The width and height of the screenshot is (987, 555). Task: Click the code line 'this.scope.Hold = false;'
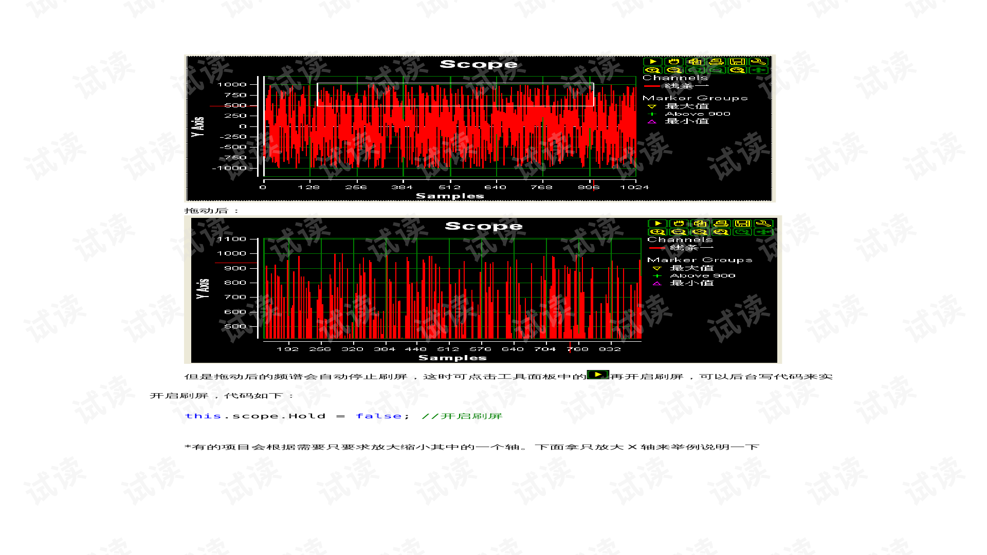point(297,416)
